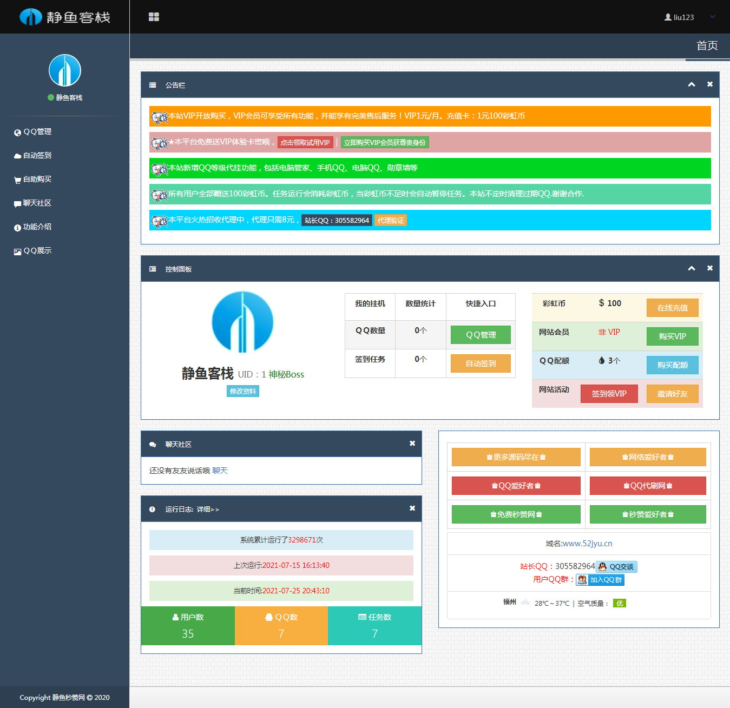Click the 加入QQ群 group icon button

[600, 580]
